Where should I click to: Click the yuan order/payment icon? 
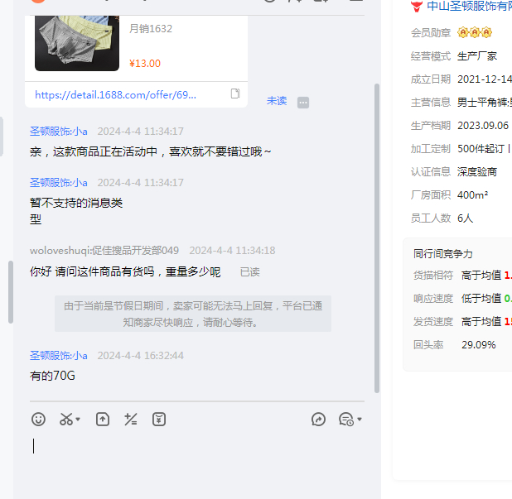(159, 420)
